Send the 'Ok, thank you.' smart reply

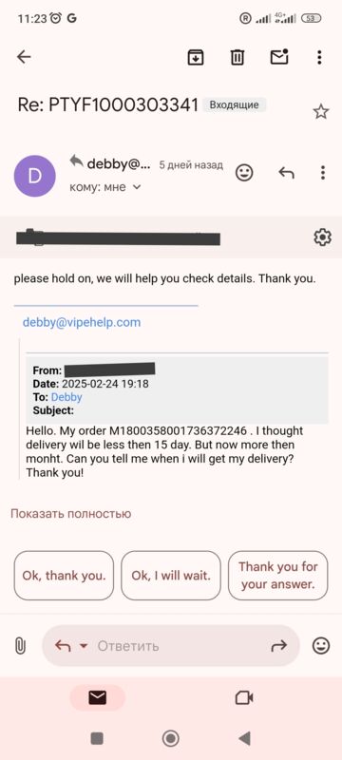[64, 576]
